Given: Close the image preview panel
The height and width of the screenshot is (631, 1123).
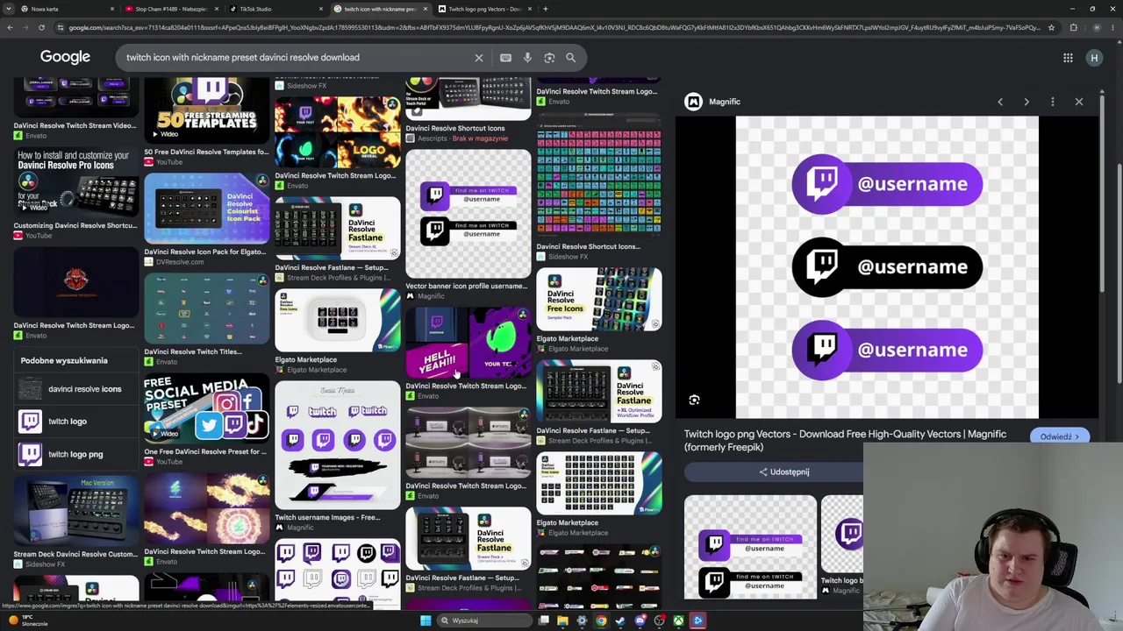Looking at the screenshot, I should [1079, 102].
